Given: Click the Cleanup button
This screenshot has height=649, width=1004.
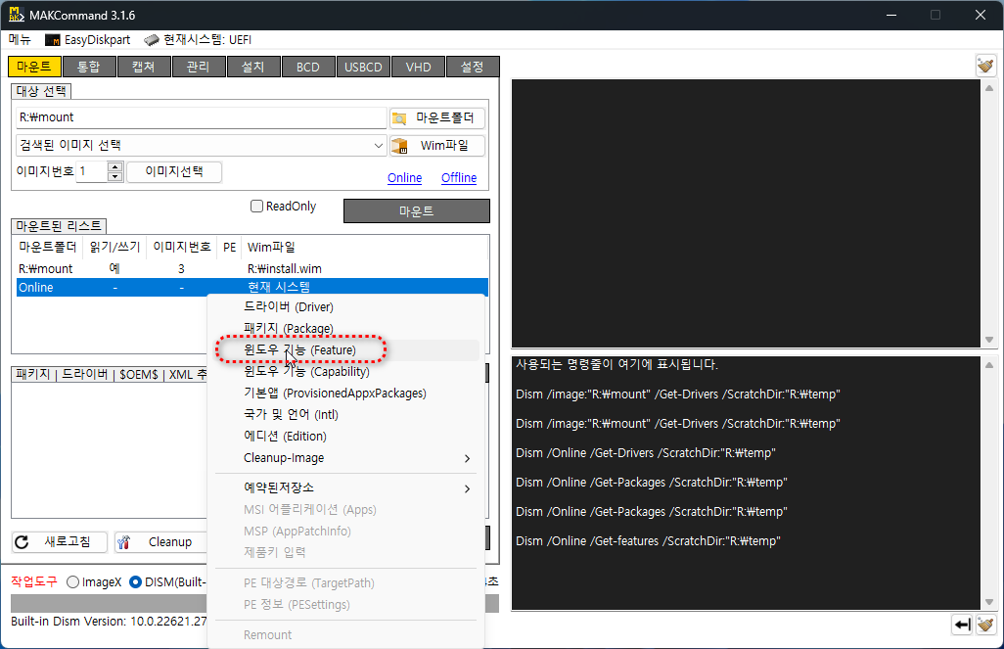Looking at the screenshot, I should pos(161,542).
